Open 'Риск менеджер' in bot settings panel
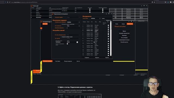Image resolution: width=174 pixels, height=98 pixels. coord(124,38)
